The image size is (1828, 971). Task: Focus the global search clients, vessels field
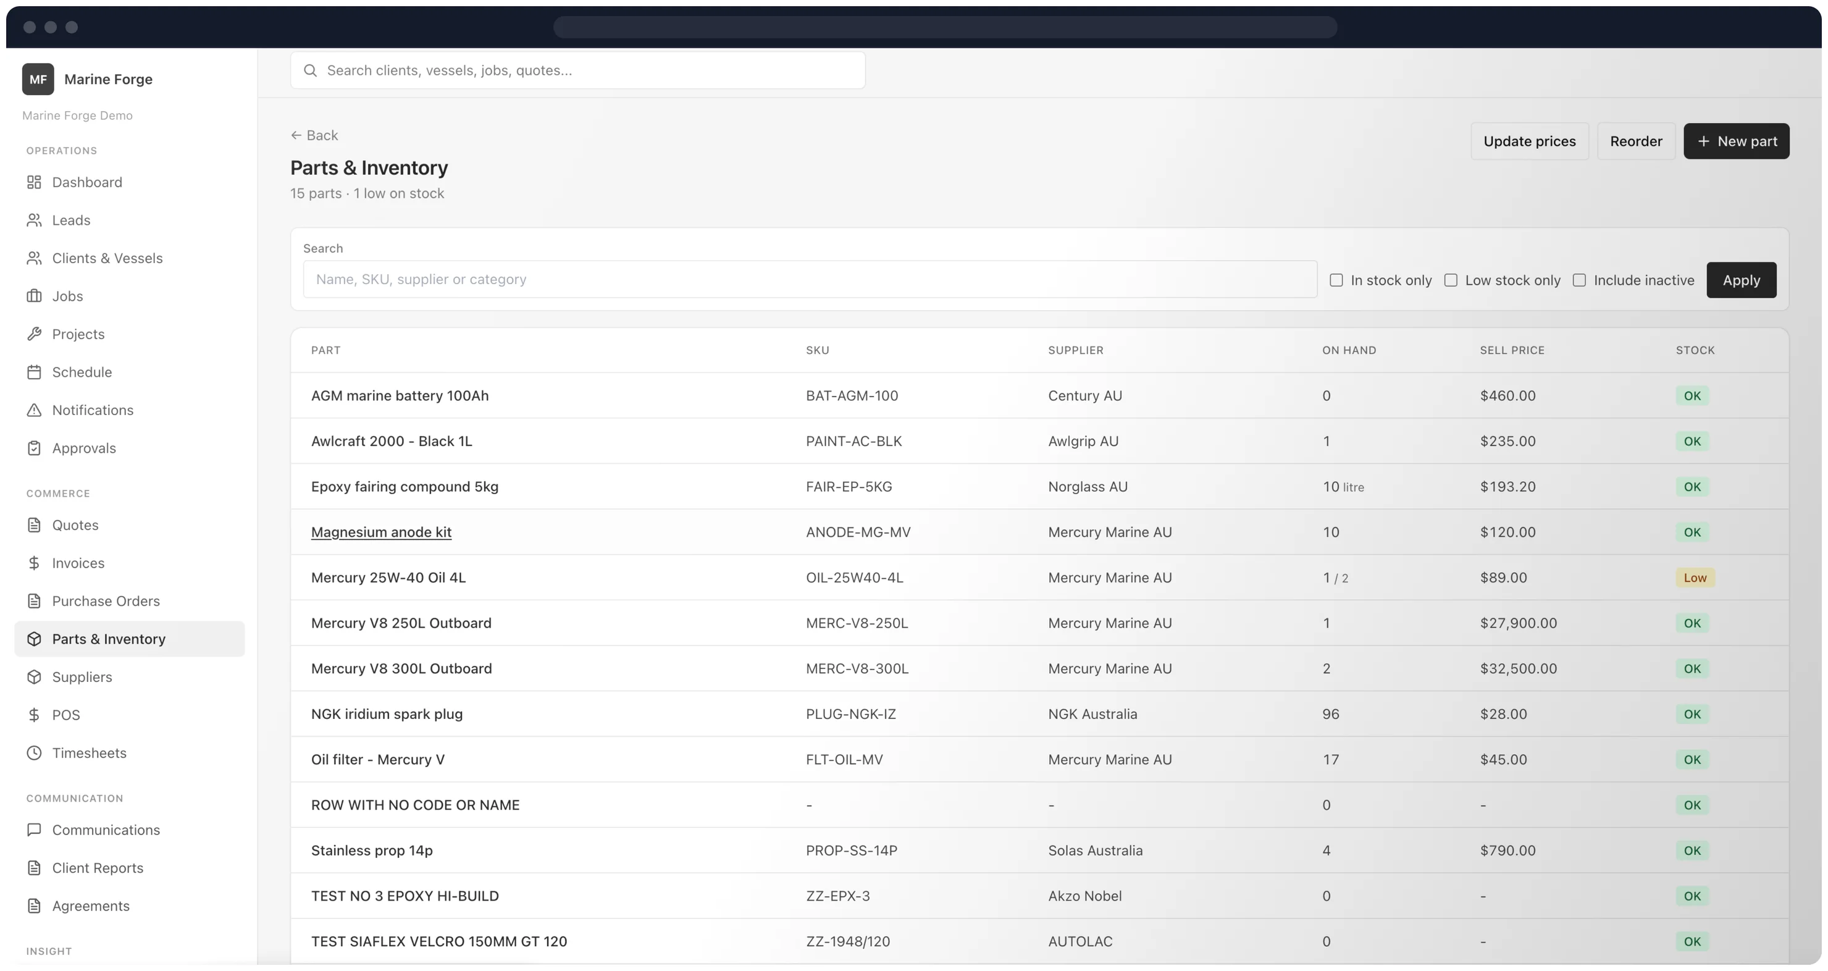pos(577,70)
